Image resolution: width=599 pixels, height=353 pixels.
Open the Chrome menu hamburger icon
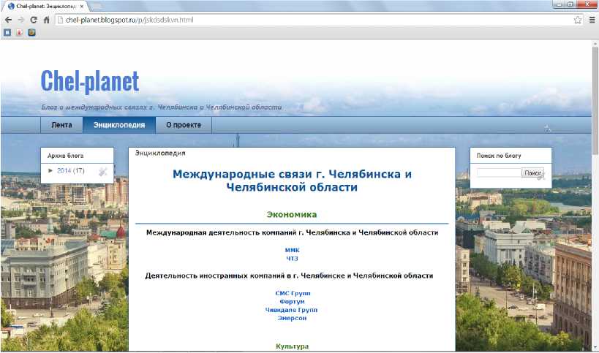[x=592, y=20]
